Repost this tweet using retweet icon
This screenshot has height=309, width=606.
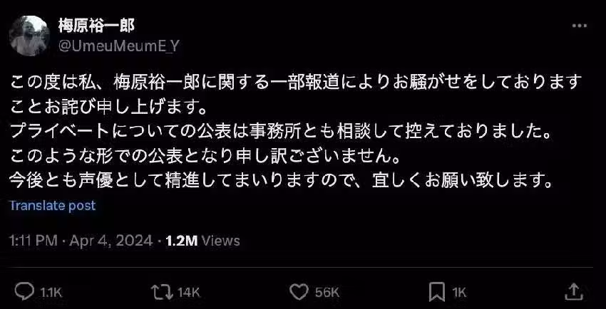163,292
